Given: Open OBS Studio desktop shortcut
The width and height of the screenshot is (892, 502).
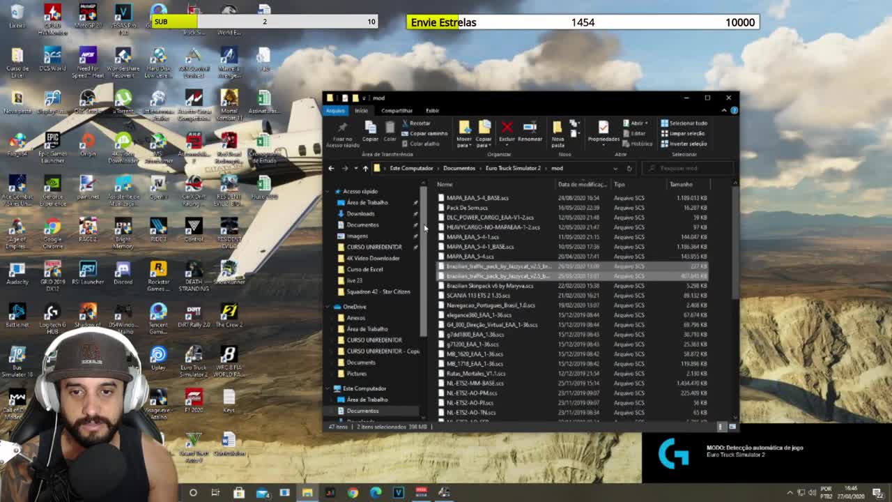Looking at the screenshot, I should coord(88,102).
